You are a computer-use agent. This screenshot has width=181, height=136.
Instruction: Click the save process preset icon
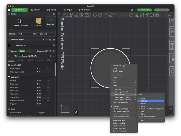[x=50, y=56]
